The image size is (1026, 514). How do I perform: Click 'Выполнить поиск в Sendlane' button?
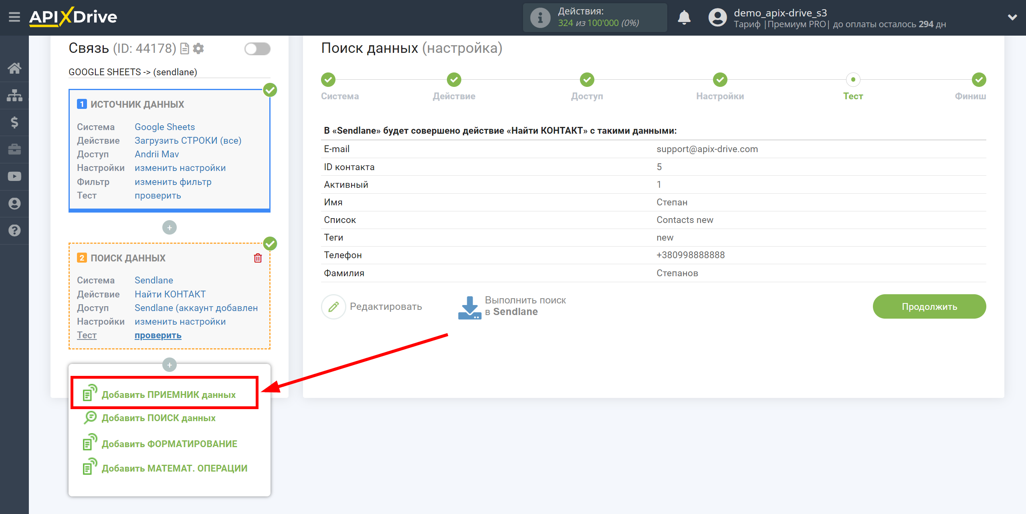click(x=512, y=307)
